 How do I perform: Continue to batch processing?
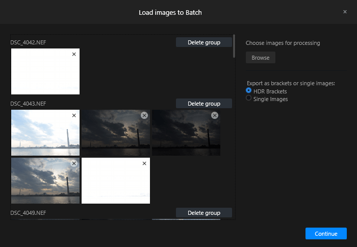tap(326, 234)
